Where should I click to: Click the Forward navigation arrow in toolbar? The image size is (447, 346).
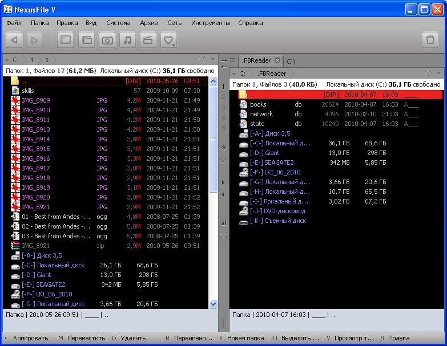tap(34, 40)
